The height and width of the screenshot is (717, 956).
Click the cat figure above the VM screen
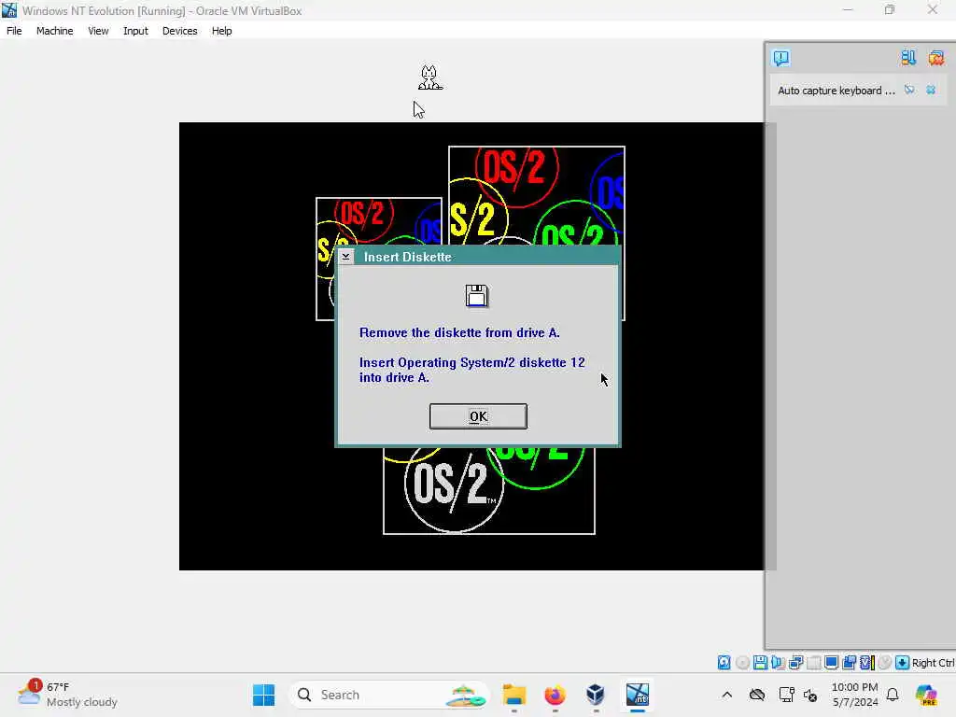click(x=429, y=77)
